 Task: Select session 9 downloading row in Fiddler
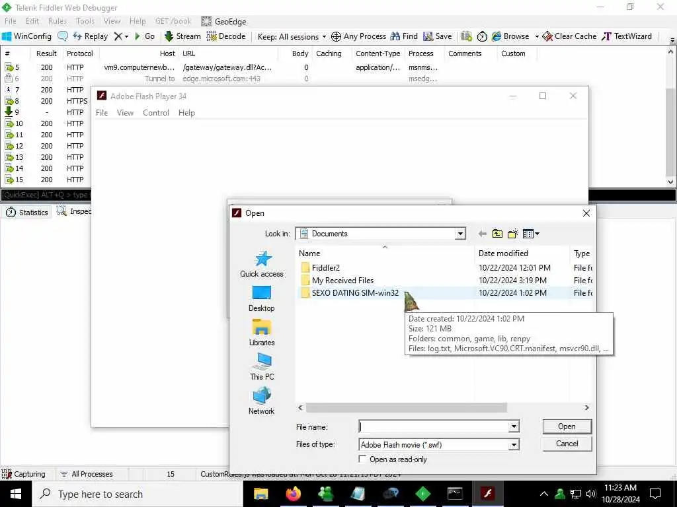point(46,112)
